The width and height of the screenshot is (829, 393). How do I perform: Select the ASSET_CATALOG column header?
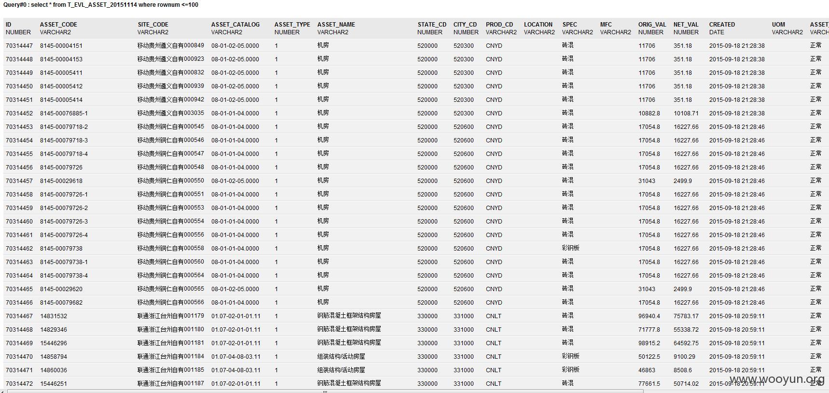point(235,25)
